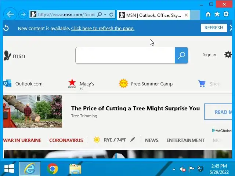
Task: Click the sunny weather icon
Action: [x=97, y=140]
